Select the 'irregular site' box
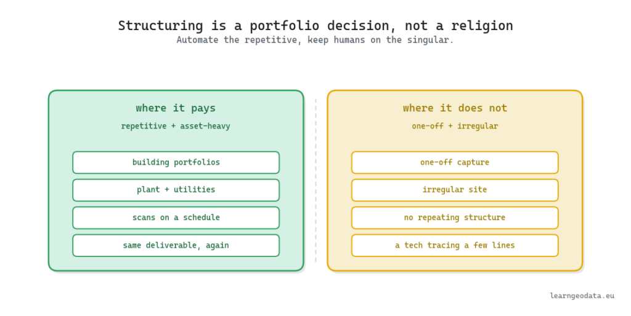Viewport: 631px width, 316px height. pos(455,190)
